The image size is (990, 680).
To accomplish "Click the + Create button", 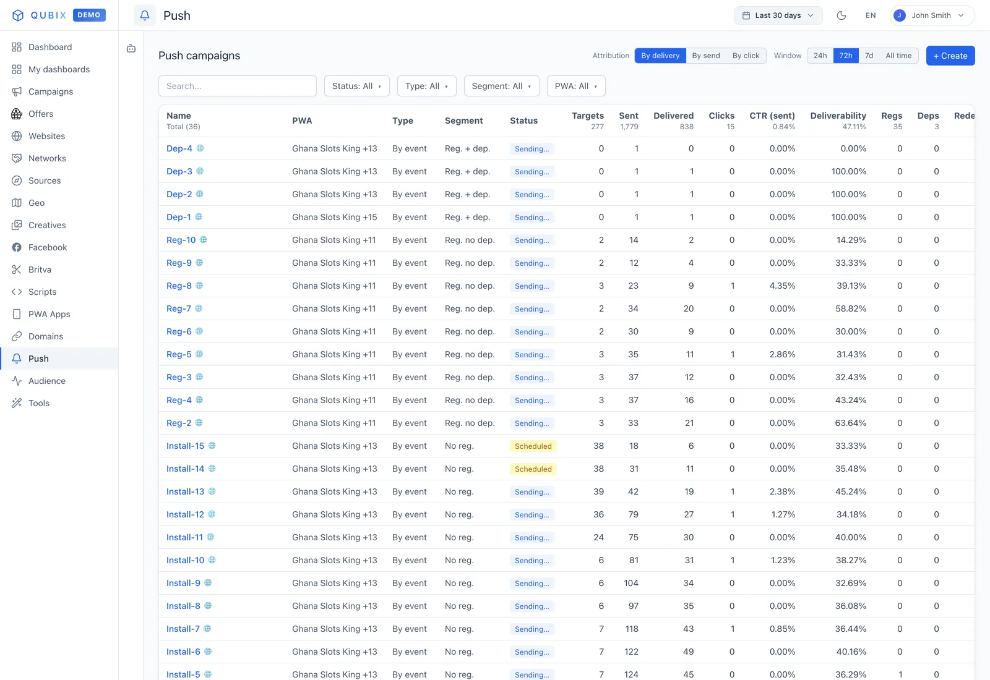I will point(950,56).
